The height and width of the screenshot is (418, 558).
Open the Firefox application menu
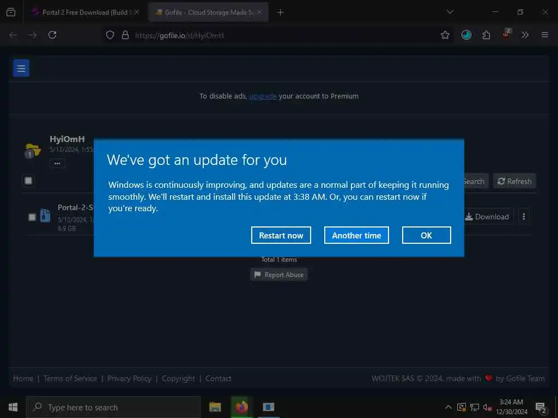pos(545,35)
